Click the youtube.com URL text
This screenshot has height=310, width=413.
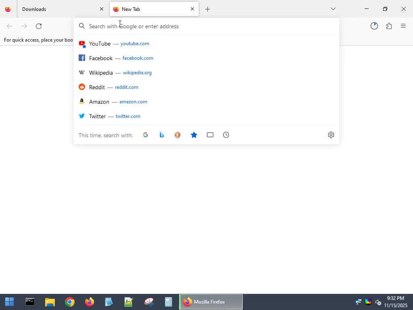click(x=135, y=44)
